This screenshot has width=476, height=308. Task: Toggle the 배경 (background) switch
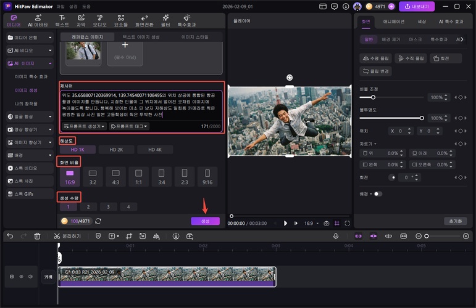tap(378, 194)
